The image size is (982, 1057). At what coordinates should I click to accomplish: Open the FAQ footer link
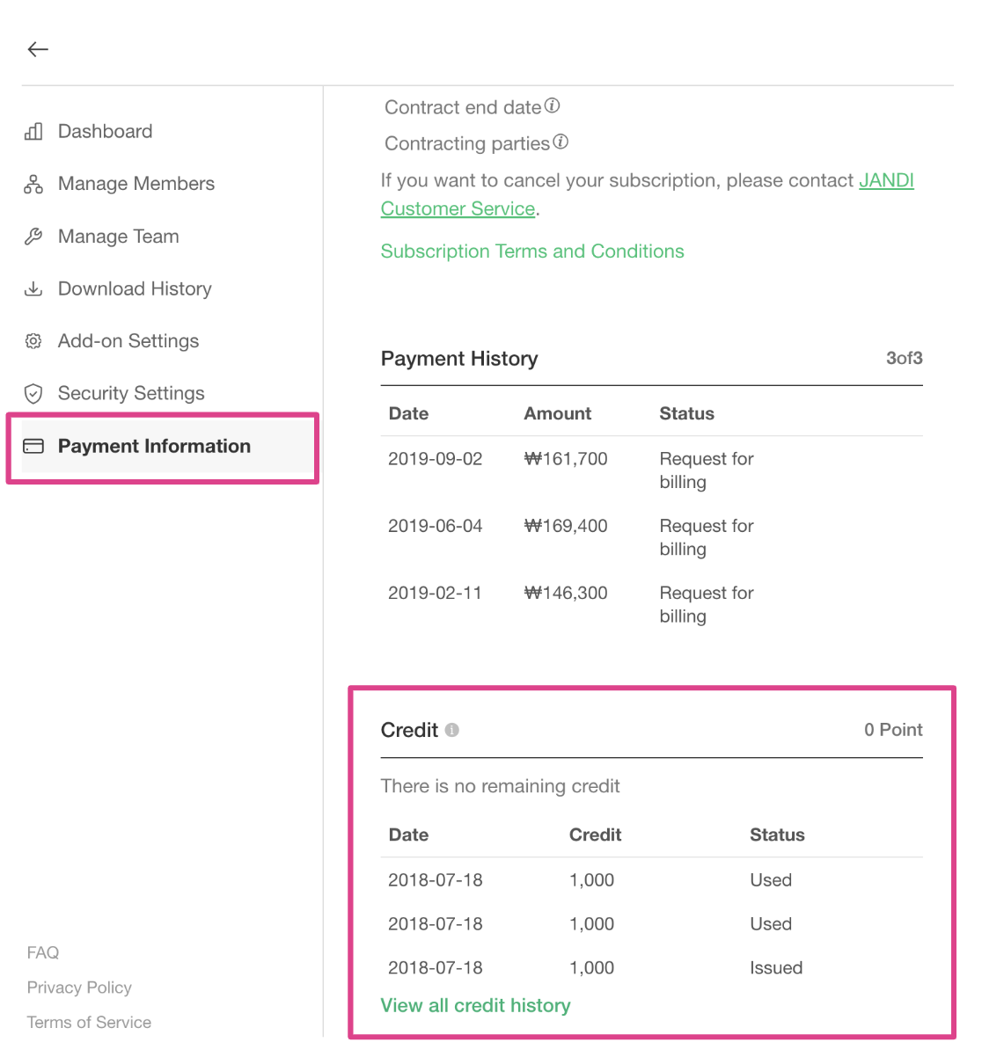point(43,953)
